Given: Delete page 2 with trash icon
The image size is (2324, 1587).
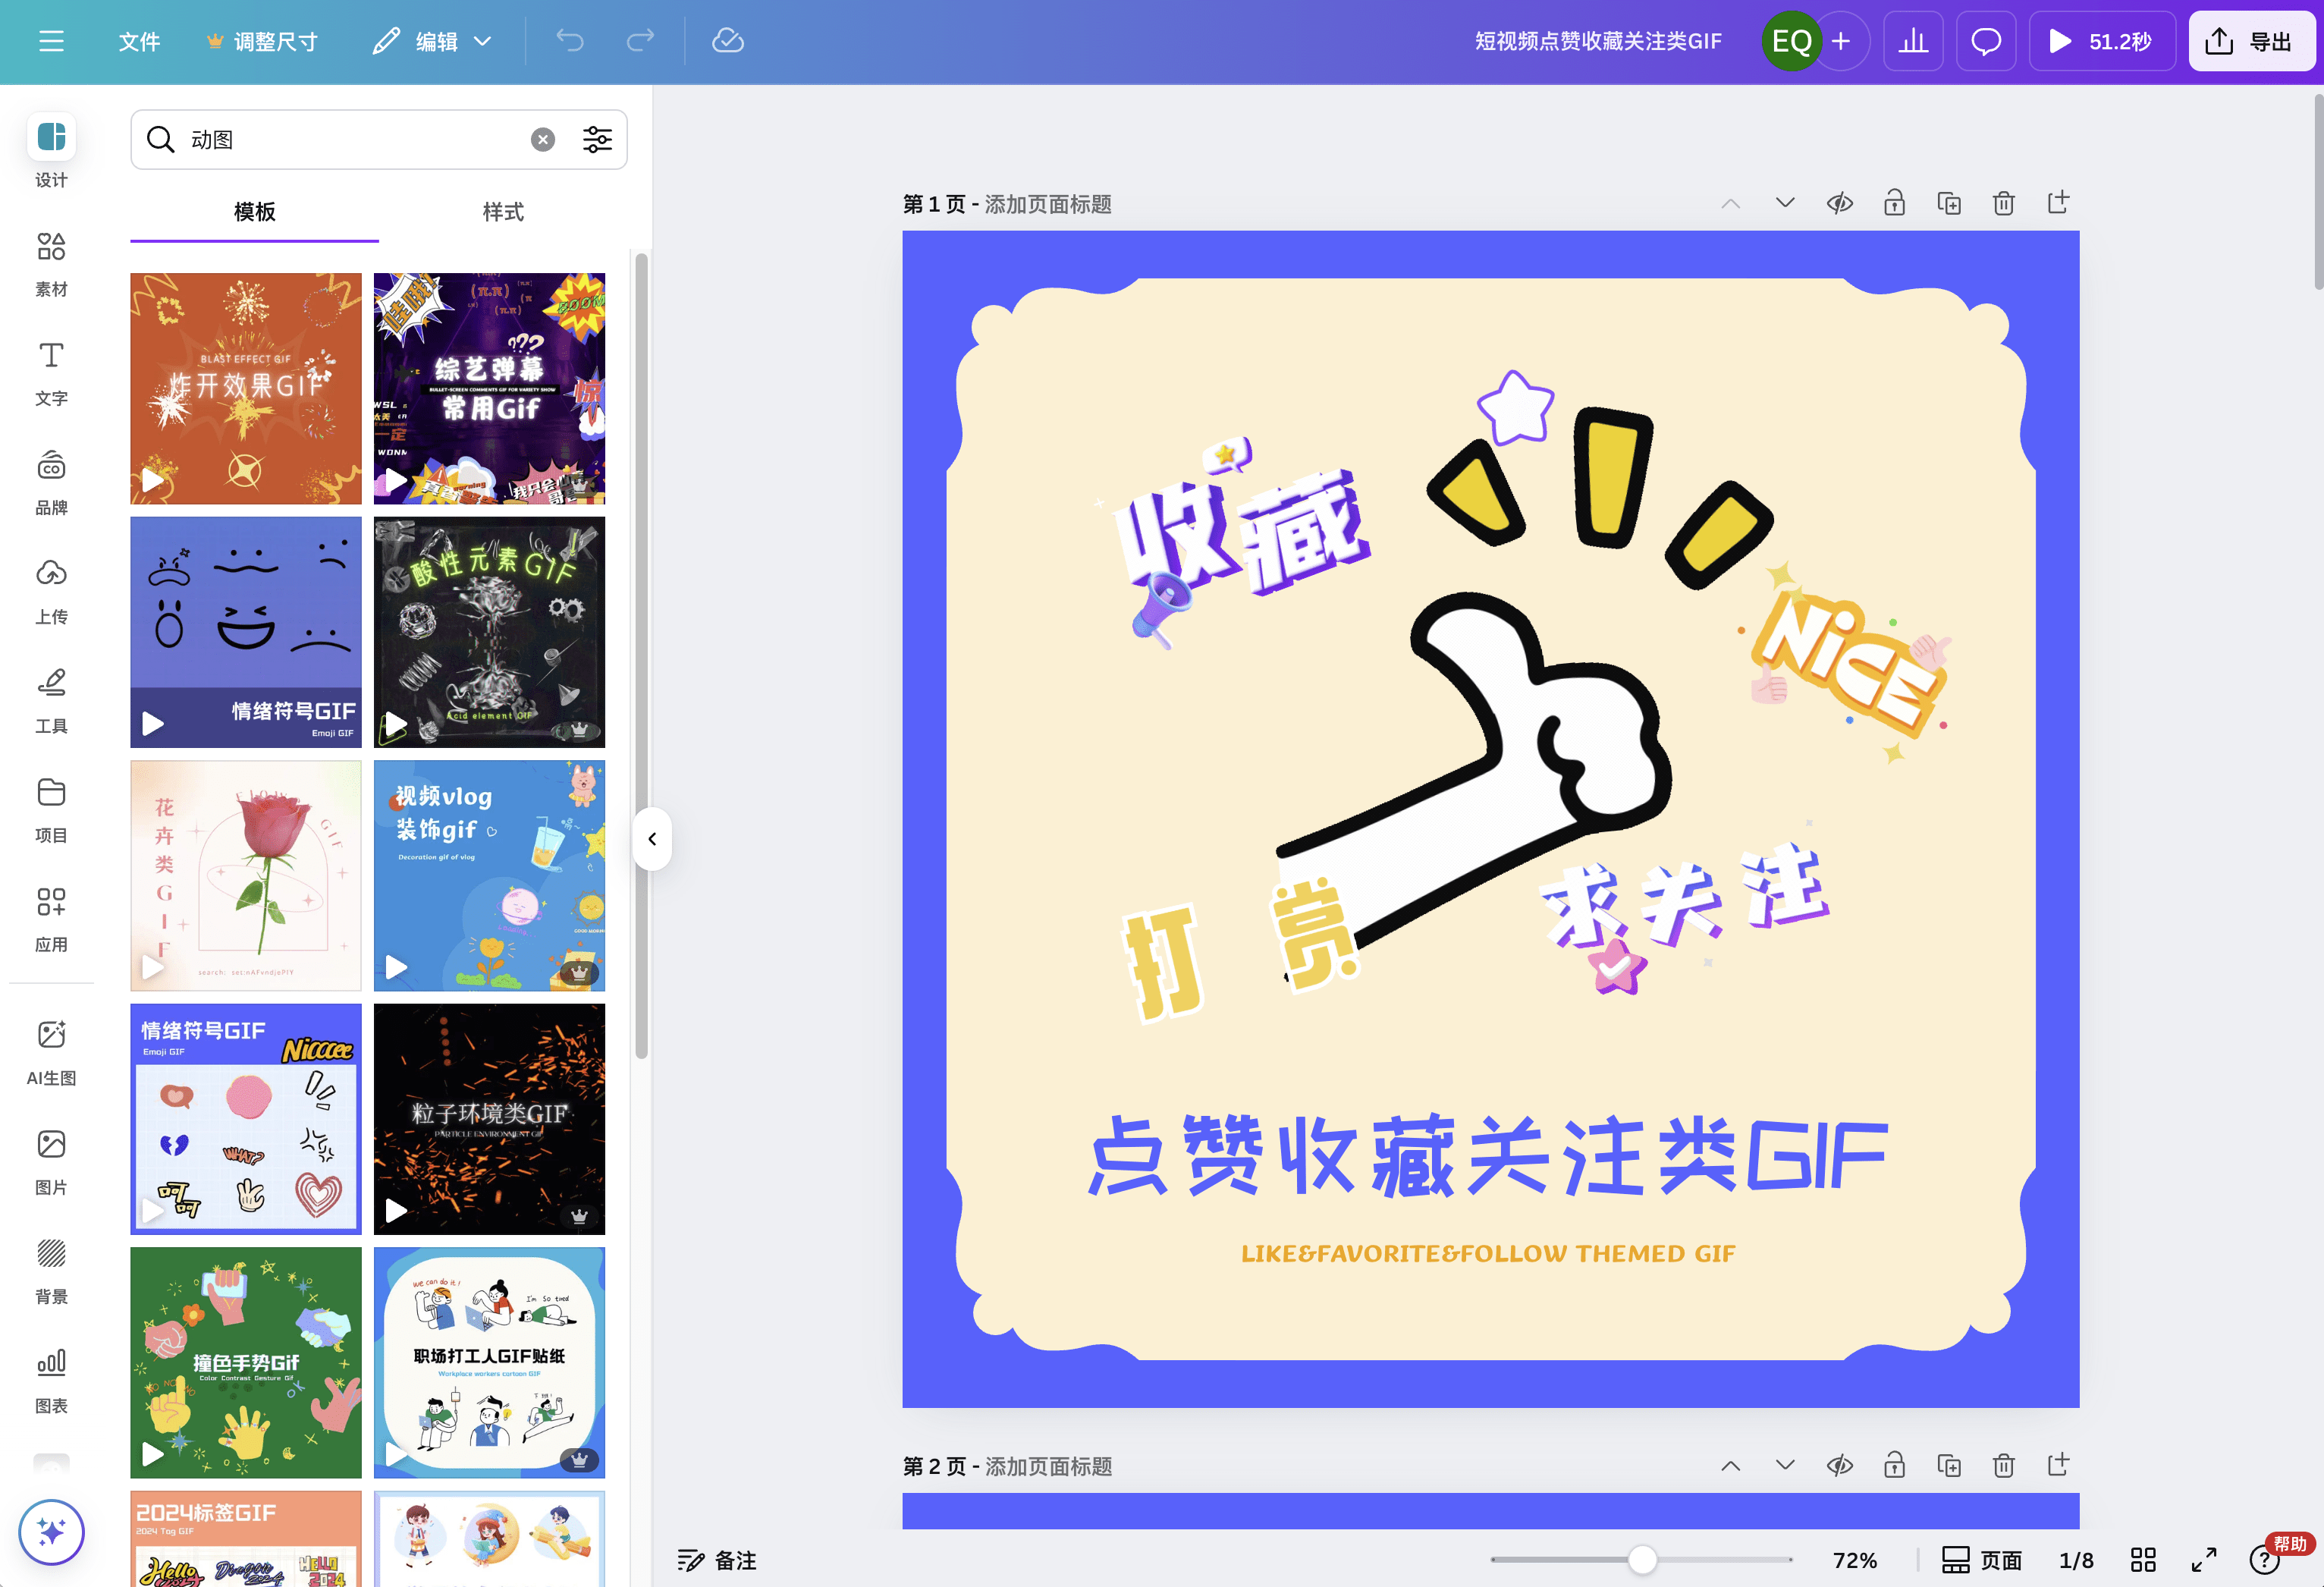Looking at the screenshot, I should pos(2003,1465).
